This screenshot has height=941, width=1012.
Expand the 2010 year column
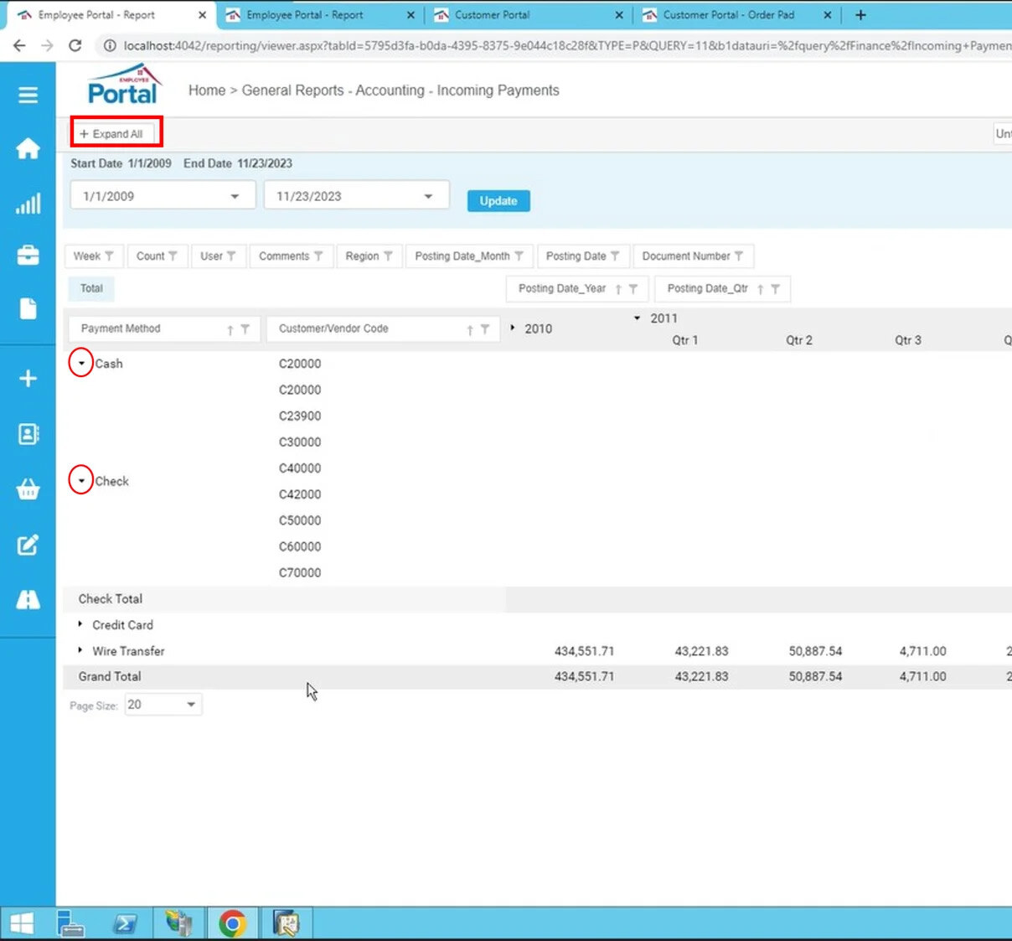pyautogui.click(x=513, y=328)
